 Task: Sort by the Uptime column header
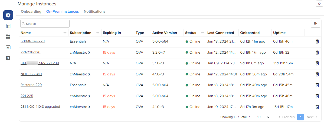coord(279,33)
